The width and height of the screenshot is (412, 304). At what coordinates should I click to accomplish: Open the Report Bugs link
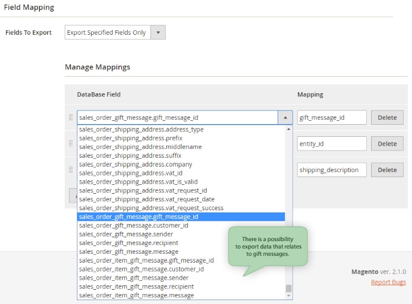pyautogui.click(x=388, y=282)
